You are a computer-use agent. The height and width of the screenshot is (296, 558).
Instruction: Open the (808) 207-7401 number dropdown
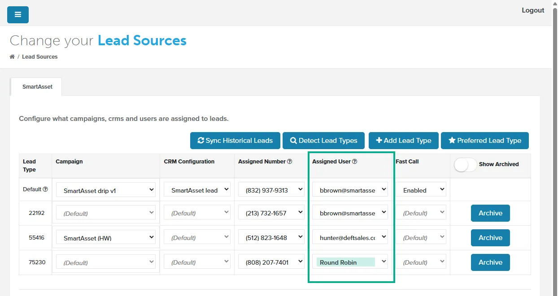click(271, 262)
